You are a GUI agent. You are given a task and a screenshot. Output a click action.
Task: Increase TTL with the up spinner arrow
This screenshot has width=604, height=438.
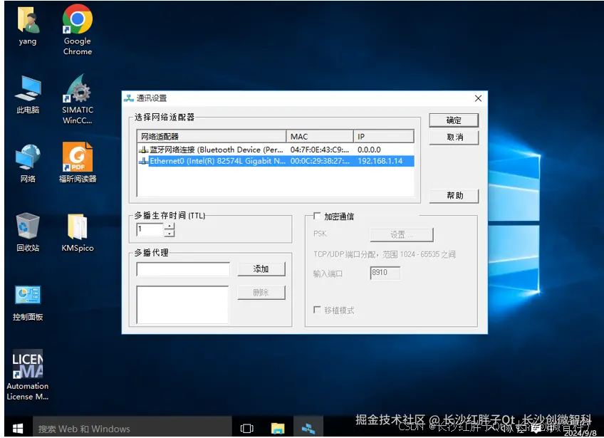point(170,226)
